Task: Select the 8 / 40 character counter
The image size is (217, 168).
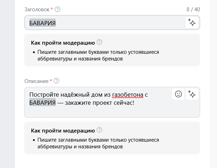Action: (193, 9)
